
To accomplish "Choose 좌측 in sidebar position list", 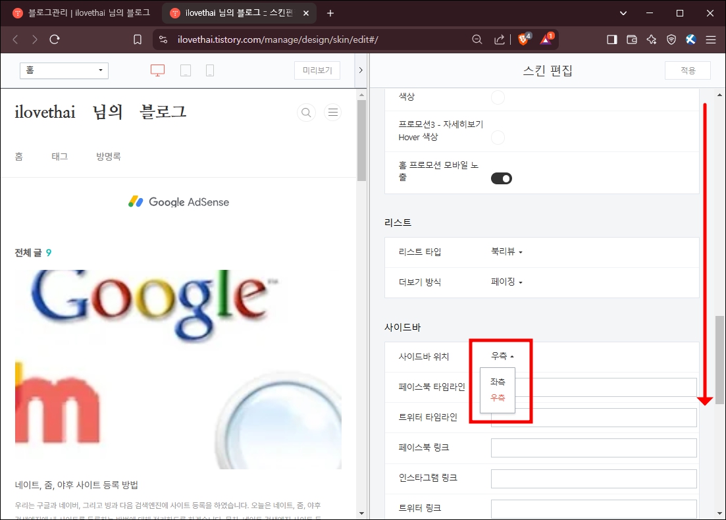I will click(x=498, y=382).
